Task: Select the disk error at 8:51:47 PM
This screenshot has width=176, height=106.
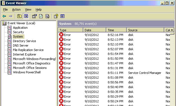Action: coord(114,63)
